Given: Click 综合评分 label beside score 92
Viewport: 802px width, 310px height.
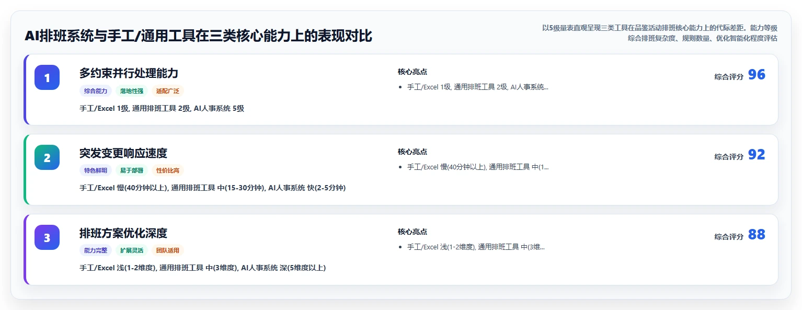Looking at the screenshot, I should (729, 156).
